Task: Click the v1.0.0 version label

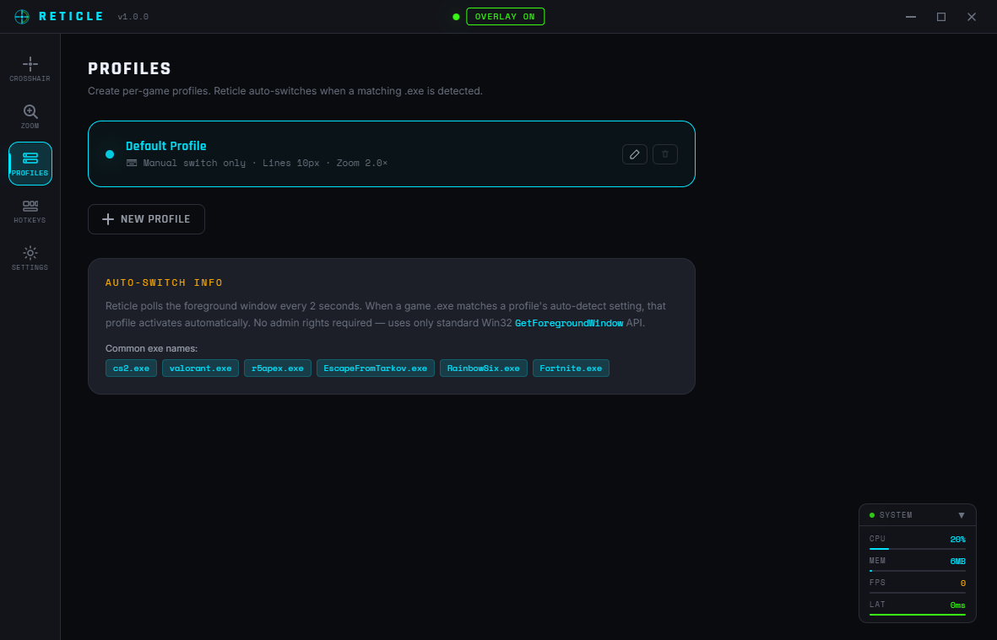Action: [133, 17]
